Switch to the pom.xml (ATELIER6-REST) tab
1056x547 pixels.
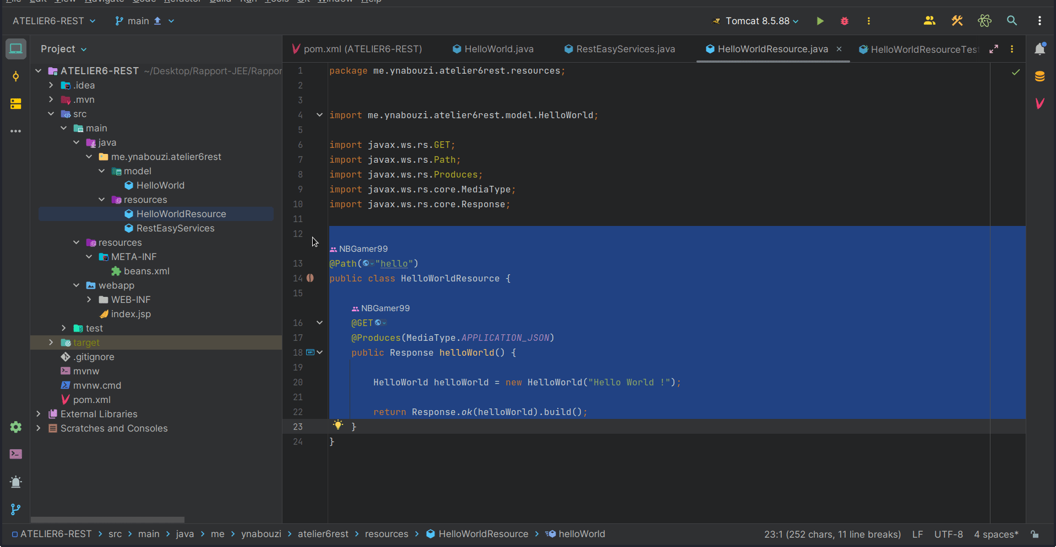point(362,49)
